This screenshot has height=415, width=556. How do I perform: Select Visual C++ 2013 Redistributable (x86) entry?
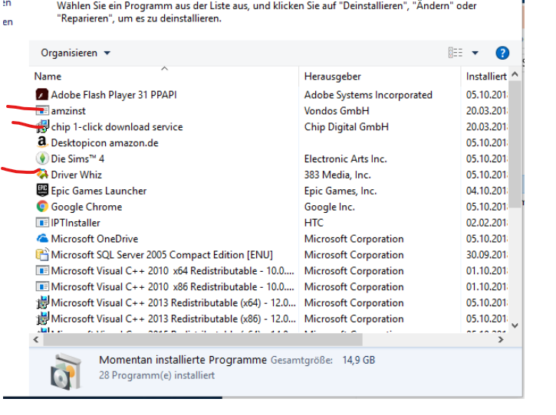(x=173, y=319)
